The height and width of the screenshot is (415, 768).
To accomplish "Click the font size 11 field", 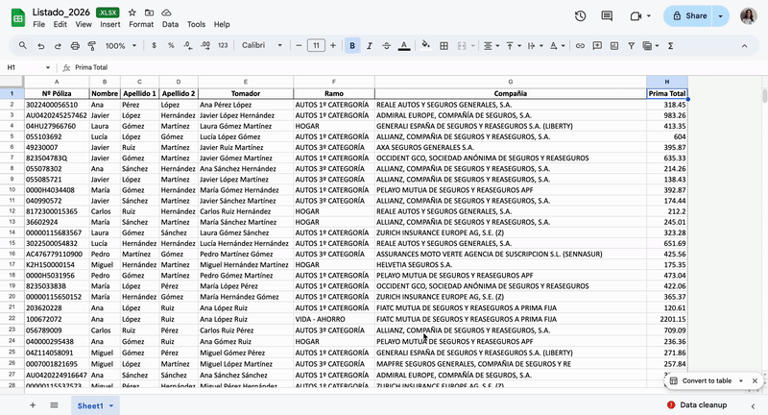I will click(x=316, y=45).
